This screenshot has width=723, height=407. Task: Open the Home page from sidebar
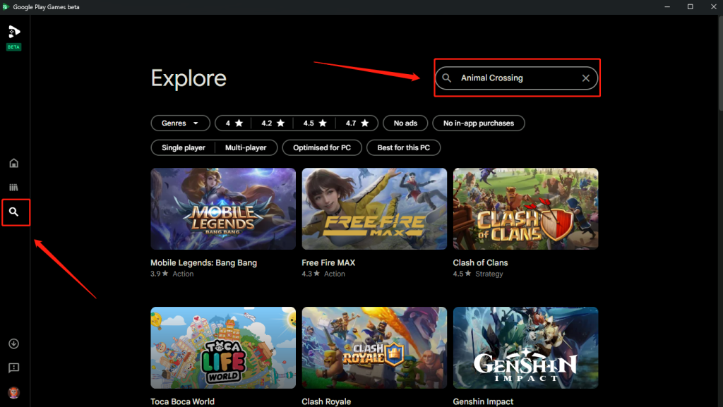14,163
